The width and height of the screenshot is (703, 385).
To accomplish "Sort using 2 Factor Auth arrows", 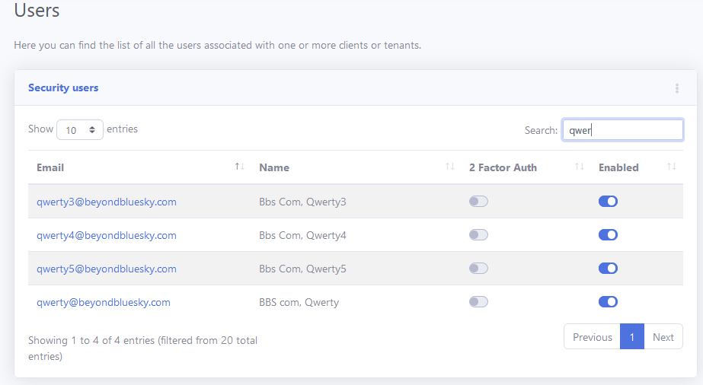I will click(x=579, y=167).
